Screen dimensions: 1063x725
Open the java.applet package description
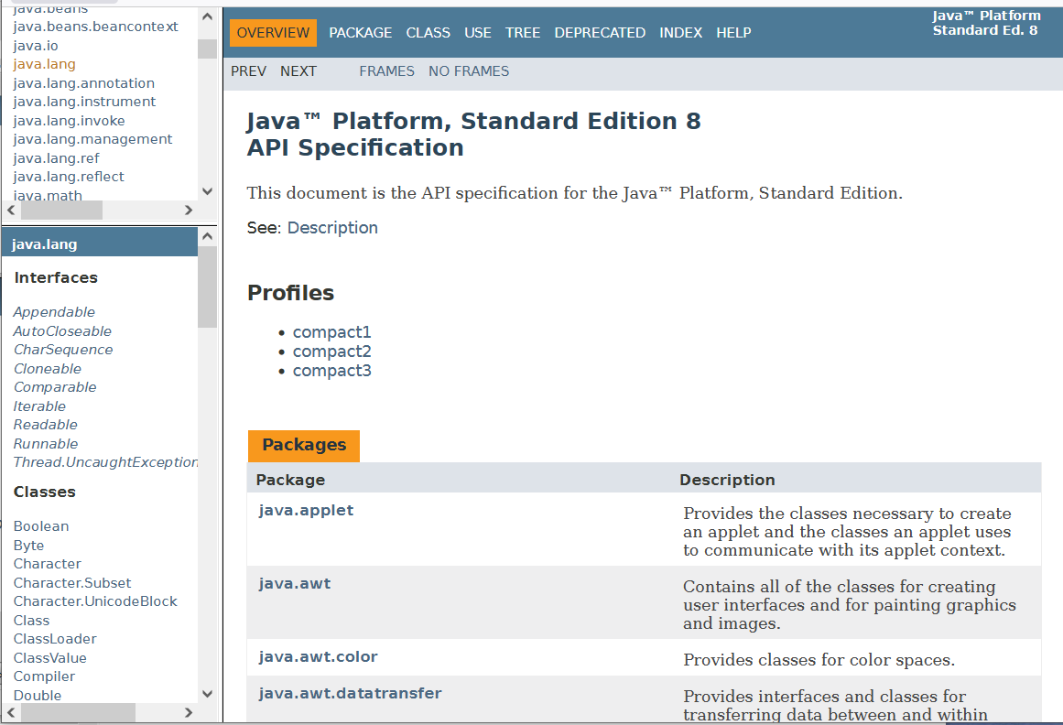click(x=306, y=510)
